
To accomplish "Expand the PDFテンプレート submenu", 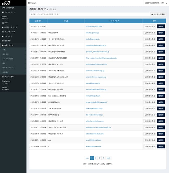I will pos(13,68).
